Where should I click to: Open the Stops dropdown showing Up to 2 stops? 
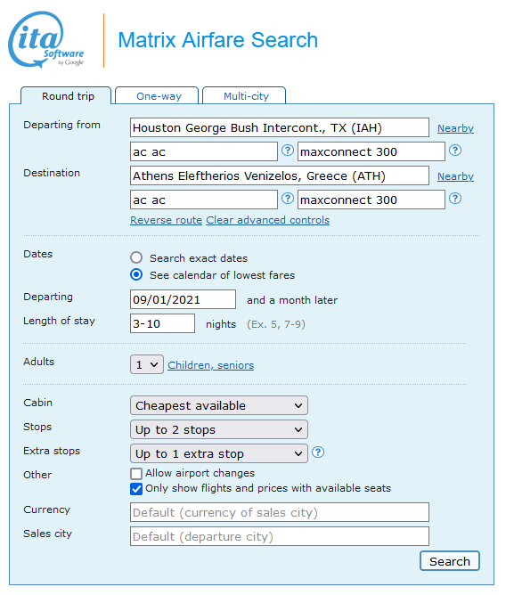tap(219, 429)
